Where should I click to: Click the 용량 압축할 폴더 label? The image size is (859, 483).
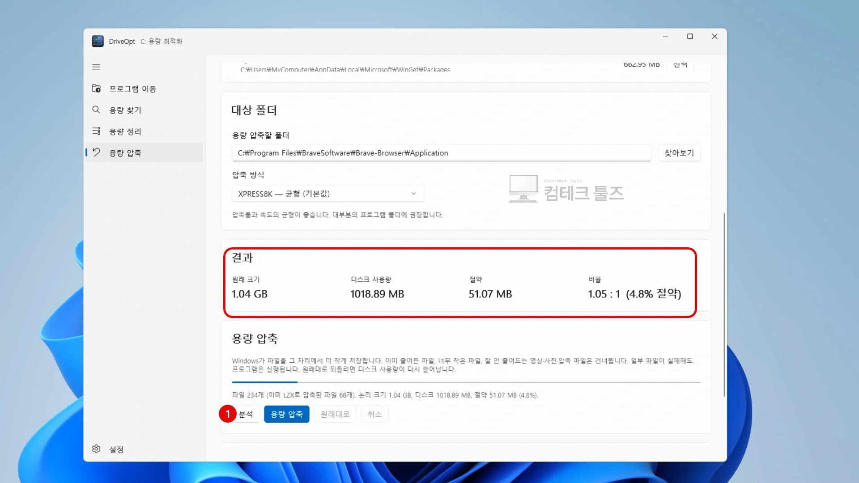pos(260,136)
